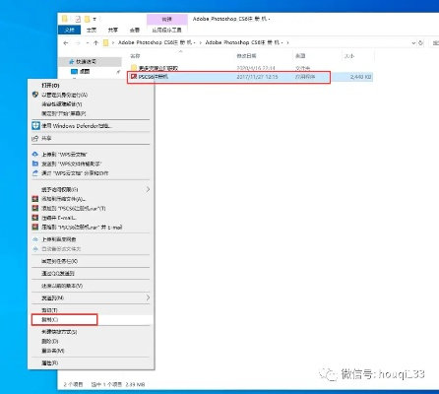Viewport: 439px width, 394px height.
Task: Select restore previous versions (V)
Action: [x=62, y=286]
